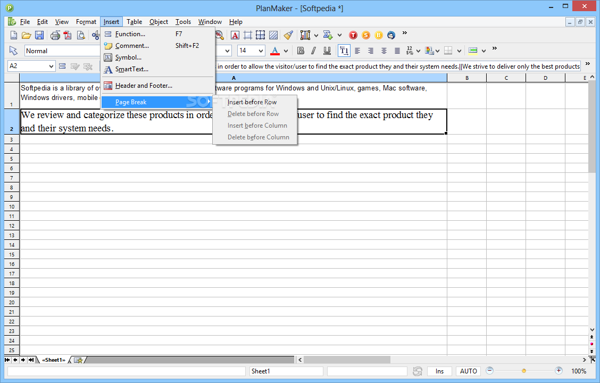Open the font size 14 dropdown
Screen dimensions: 600x383
261,51
